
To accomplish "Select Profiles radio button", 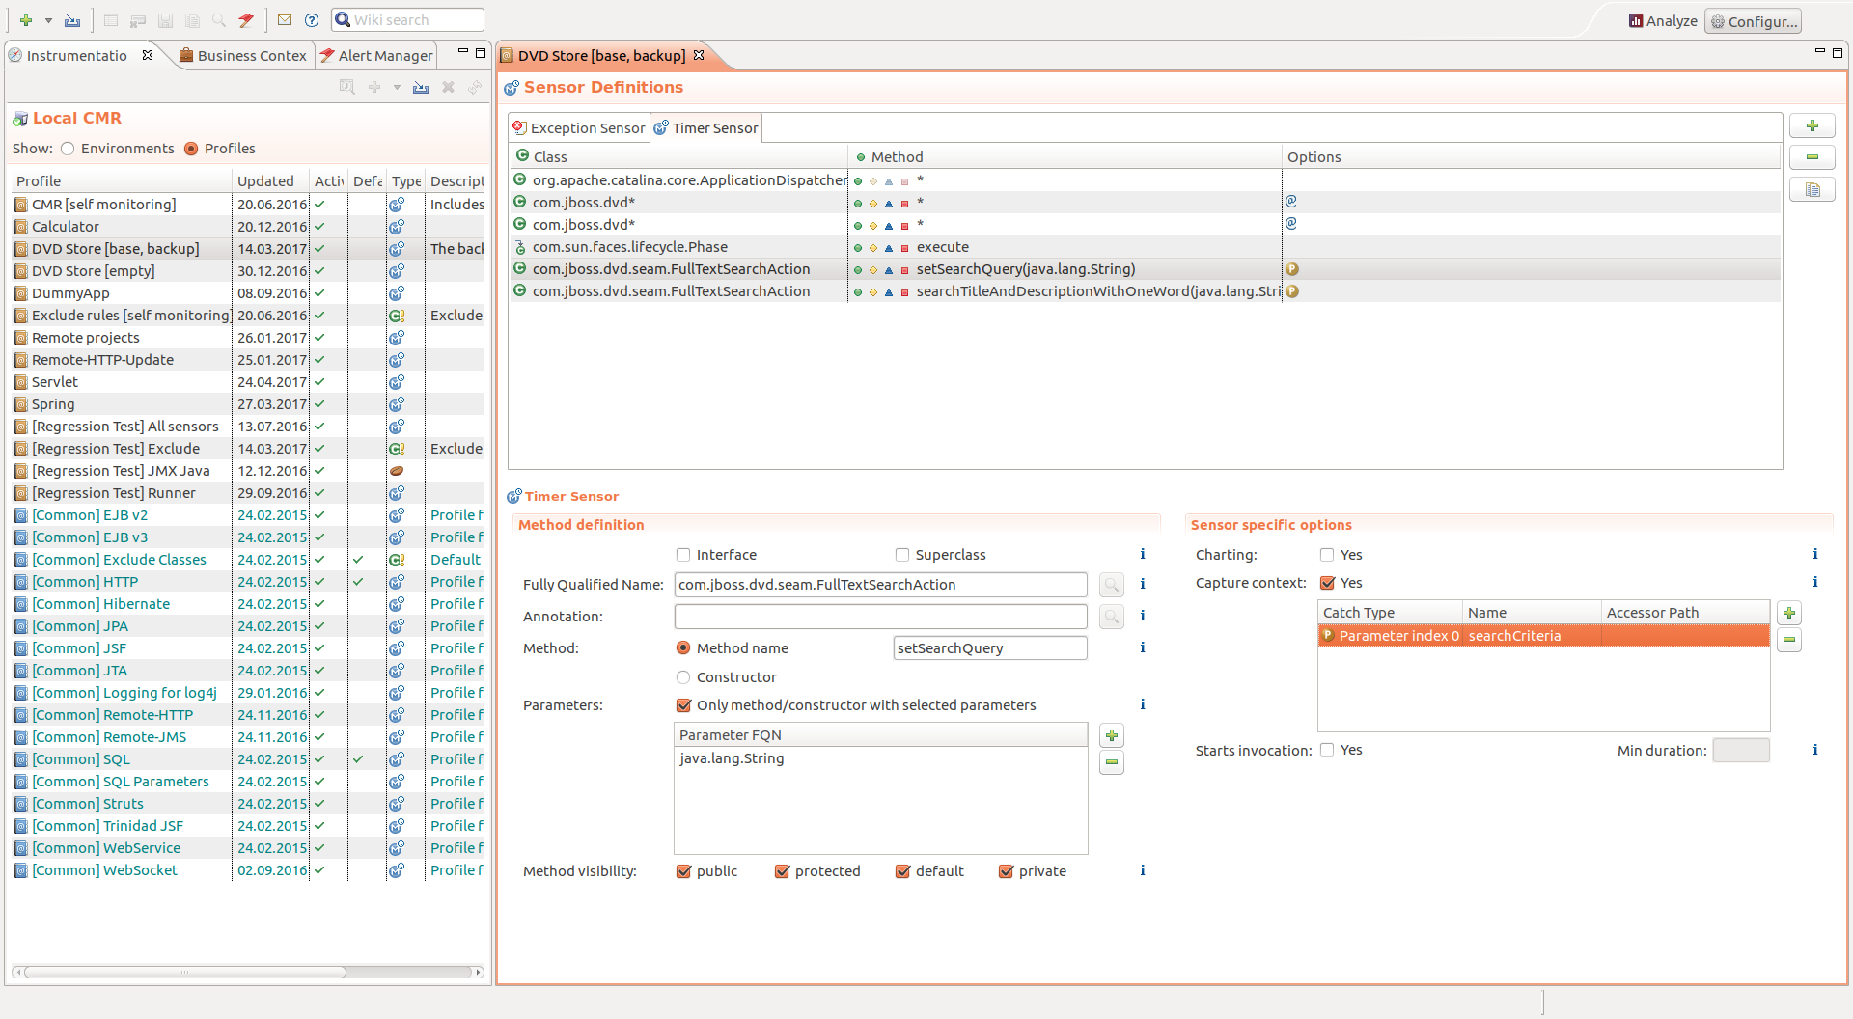I will (191, 149).
